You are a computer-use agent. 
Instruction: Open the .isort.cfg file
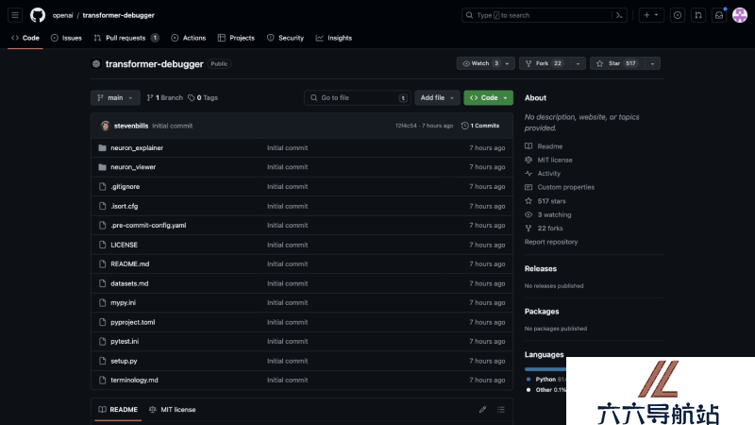[125, 206]
